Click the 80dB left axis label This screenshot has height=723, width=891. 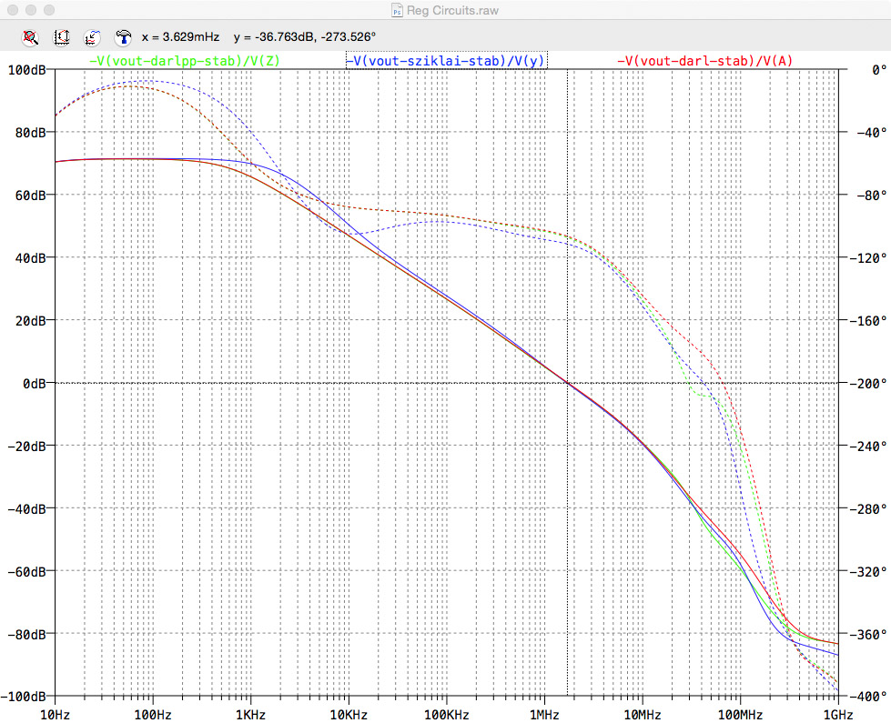[31, 133]
